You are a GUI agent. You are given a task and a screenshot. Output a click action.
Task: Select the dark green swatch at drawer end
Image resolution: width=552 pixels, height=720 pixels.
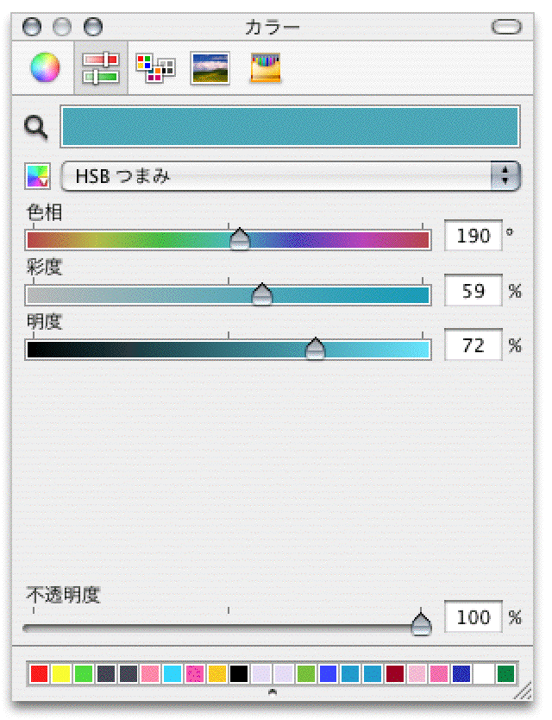click(505, 673)
